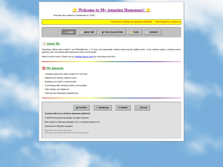
Task: Click the sun emoji left of the title
Action: pos(75,10)
